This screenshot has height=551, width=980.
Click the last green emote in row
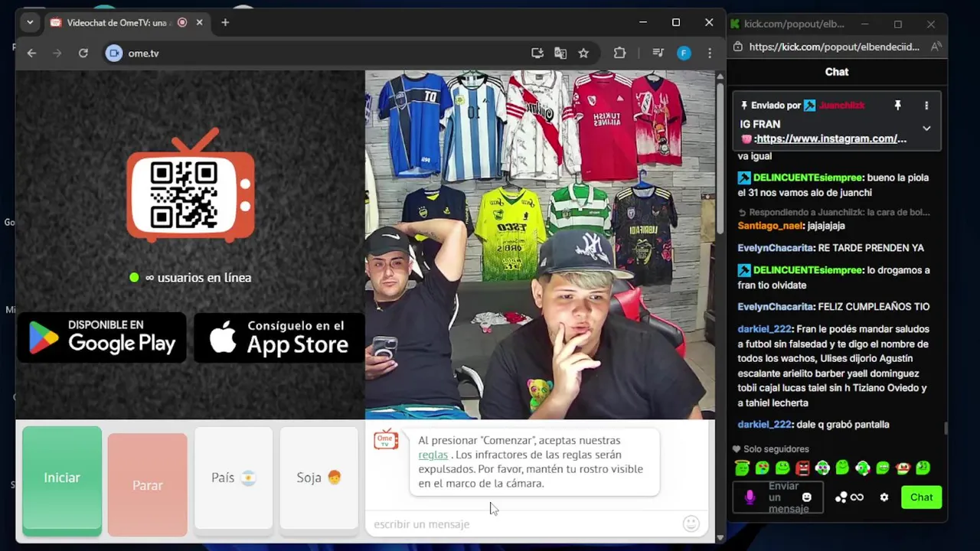point(923,468)
